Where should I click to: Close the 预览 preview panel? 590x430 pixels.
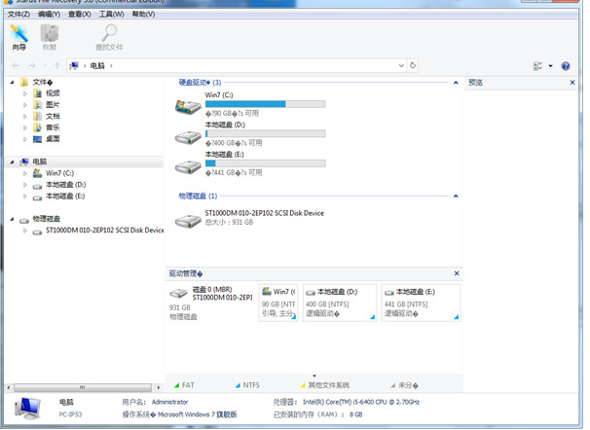pos(572,83)
